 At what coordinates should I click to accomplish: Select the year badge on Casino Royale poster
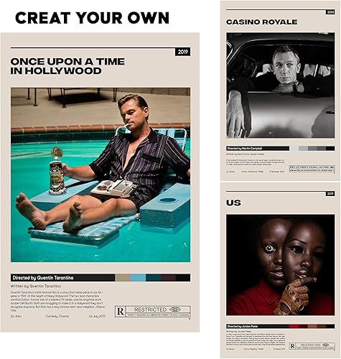(330, 12)
